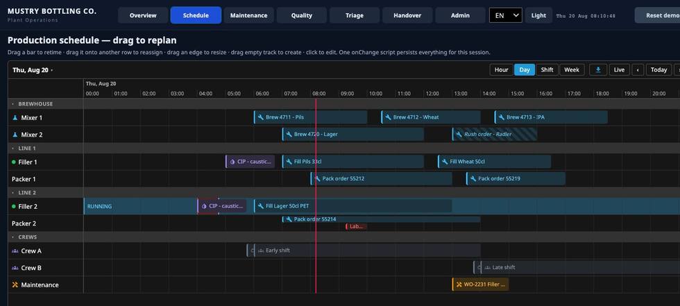
Task: Collapse the LINE 2 group
Action: [12, 192]
